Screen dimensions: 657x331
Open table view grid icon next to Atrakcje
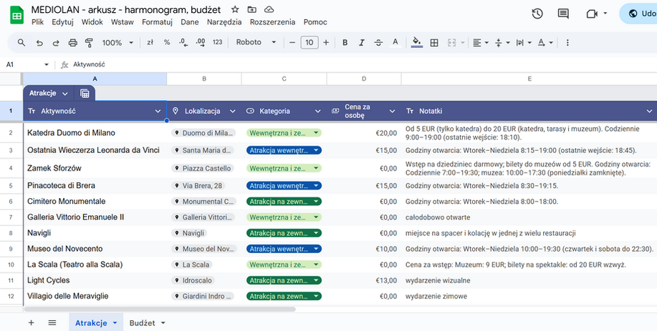85,93
